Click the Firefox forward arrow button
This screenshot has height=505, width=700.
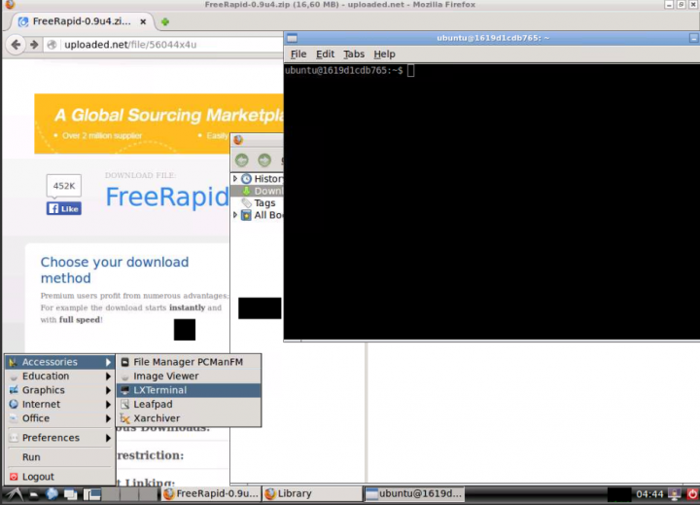tap(34, 45)
